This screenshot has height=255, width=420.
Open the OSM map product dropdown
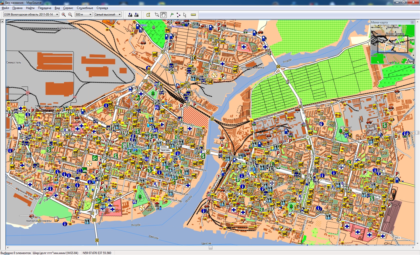[x=57, y=14]
